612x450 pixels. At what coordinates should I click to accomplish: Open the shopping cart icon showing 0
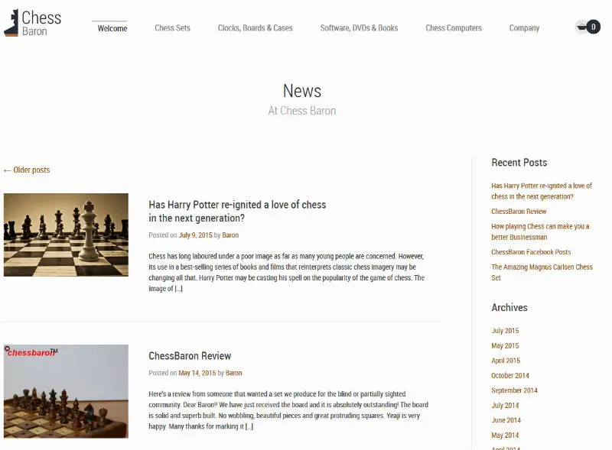588,27
